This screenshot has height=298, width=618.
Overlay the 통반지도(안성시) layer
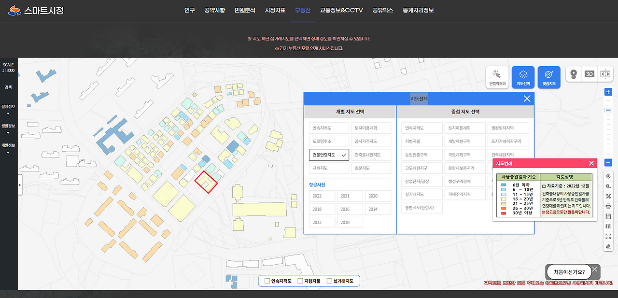click(421, 208)
